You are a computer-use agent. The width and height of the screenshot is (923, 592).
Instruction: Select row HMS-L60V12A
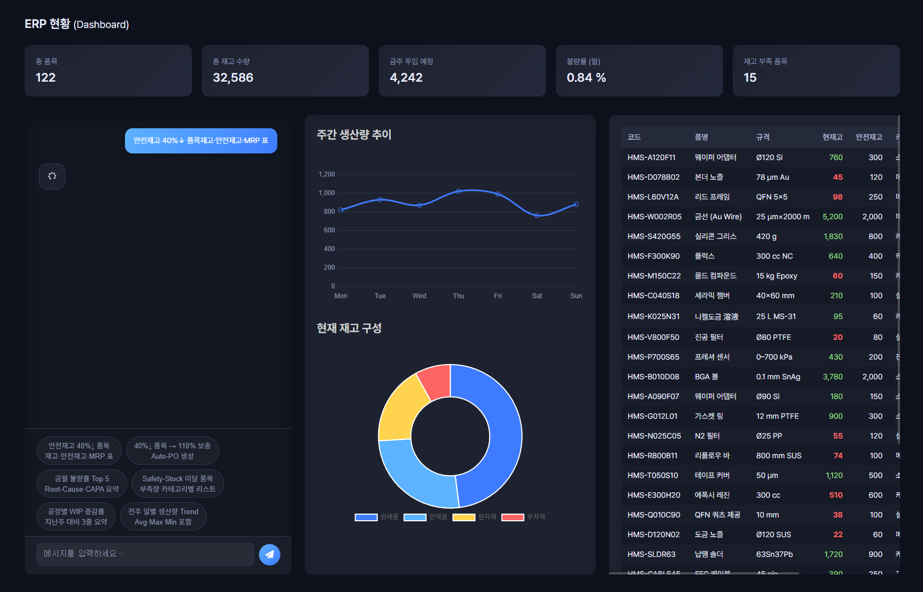click(x=760, y=197)
